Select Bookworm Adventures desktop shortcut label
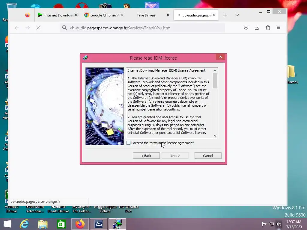 coord(35,209)
